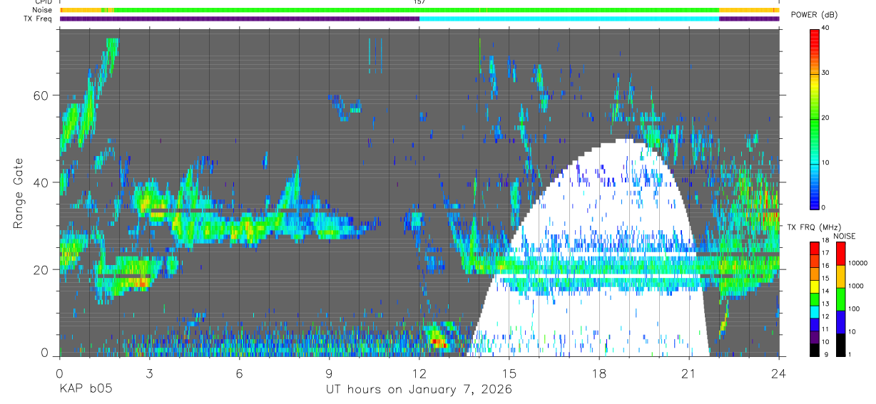Click the 'Range Gate' y-axis label
876x404 pixels.
[x=18, y=194]
